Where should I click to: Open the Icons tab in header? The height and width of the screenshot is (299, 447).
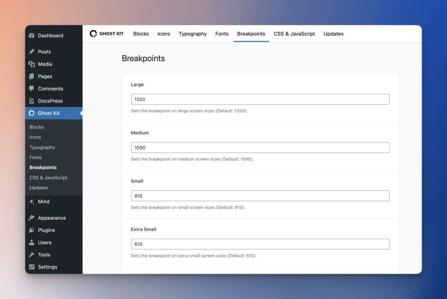click(x=164, y=34)
